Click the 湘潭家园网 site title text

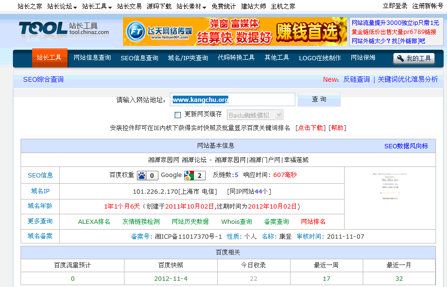(x=228, y=160)
